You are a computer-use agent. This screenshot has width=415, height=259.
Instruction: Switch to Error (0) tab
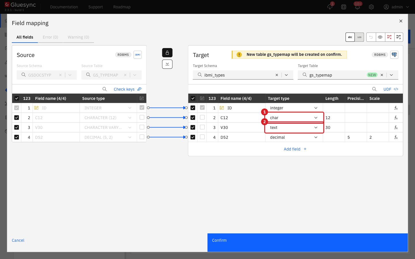[x=50, y=37]
